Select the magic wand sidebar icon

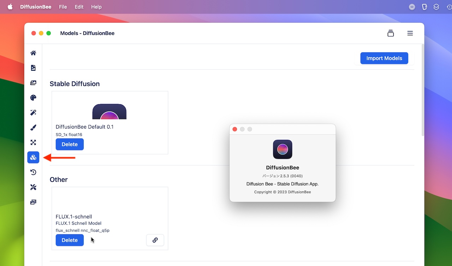(x=33, y=113)
